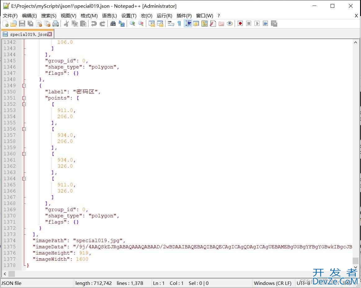Open the user defined language icon
The height and width of the screenshot is (288, 361).
(x=196, y=24)
